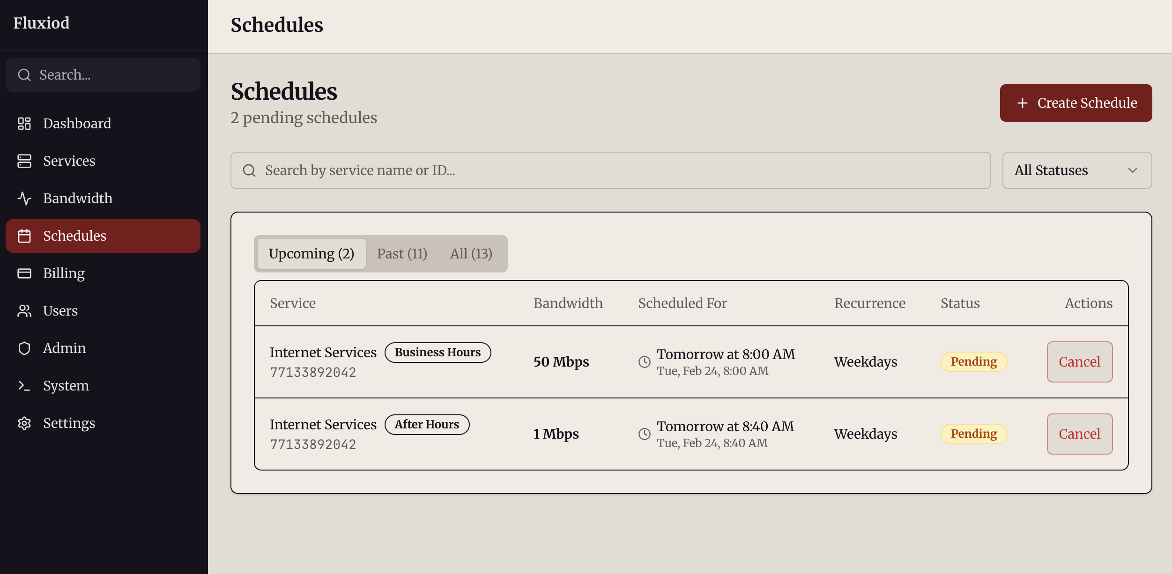Click the Business Hours pill label
Screen dimensions: 1172x574
[438, 352]
